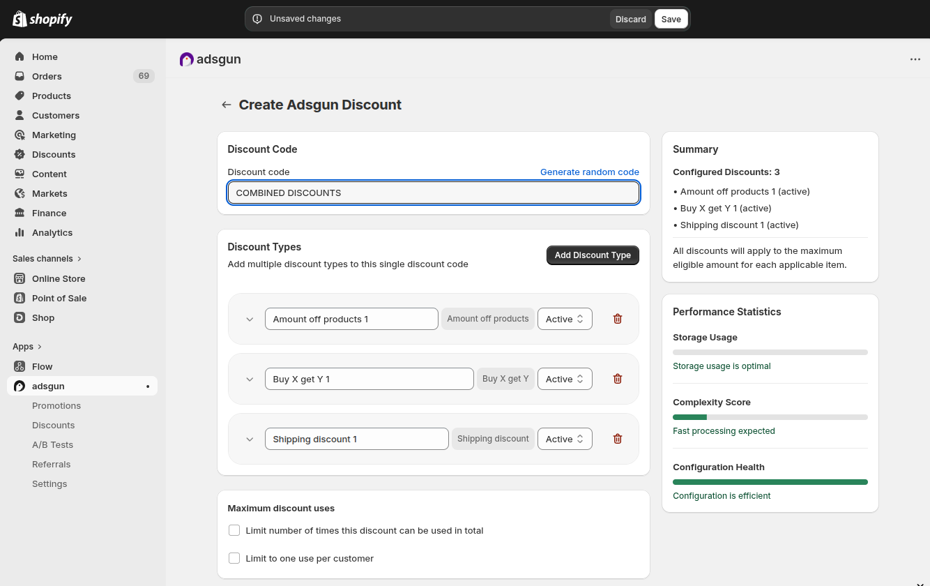Click Generate random code link

(x=589, y=172)
